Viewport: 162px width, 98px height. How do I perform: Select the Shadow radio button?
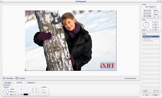tap(4, 87)
